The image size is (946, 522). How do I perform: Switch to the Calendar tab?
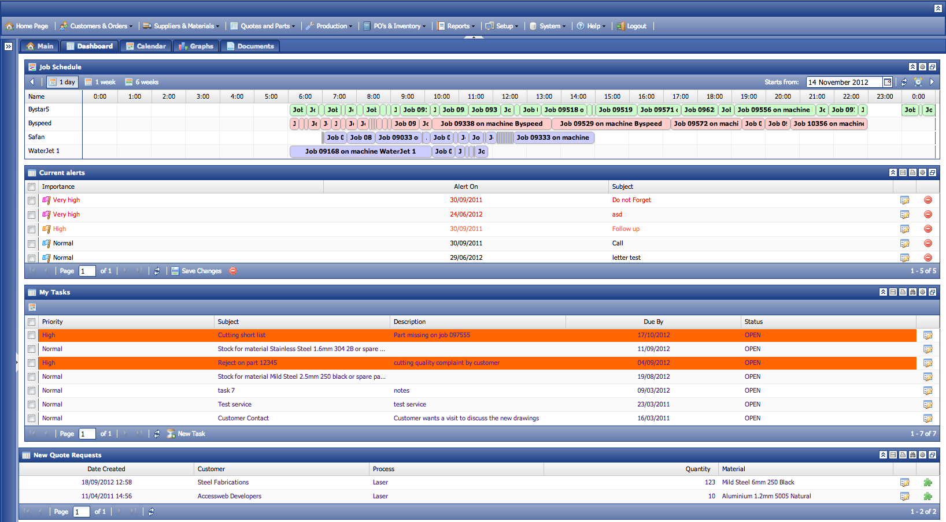click(x=146, y=46)
